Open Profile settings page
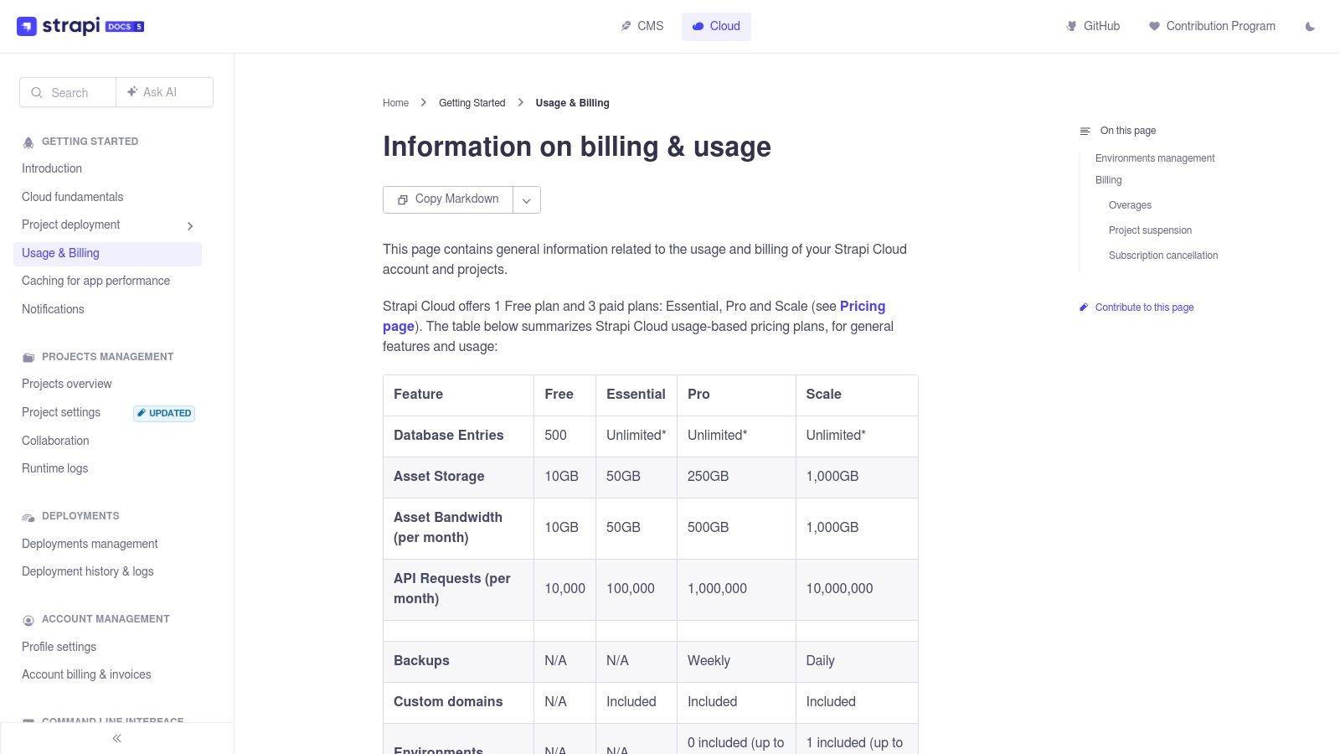 59,647
